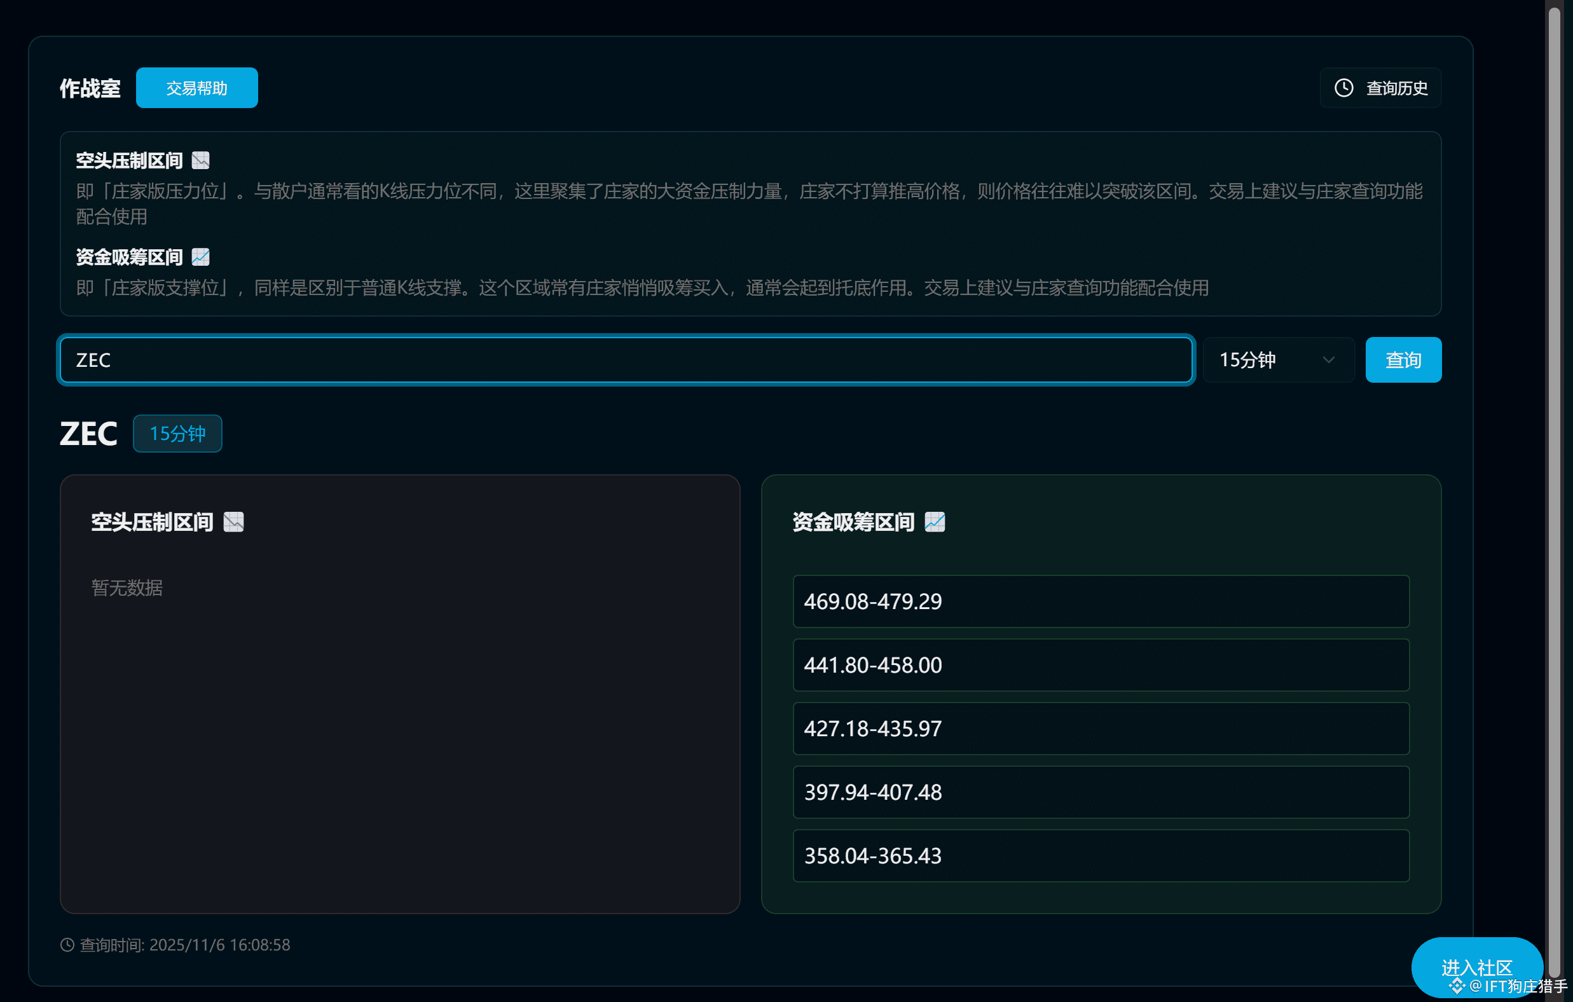Click the chart icon in 空头压制区间 result panel header
Image resolution: width=1573 pixels, height=1002 pixels.
pos(234,522)
